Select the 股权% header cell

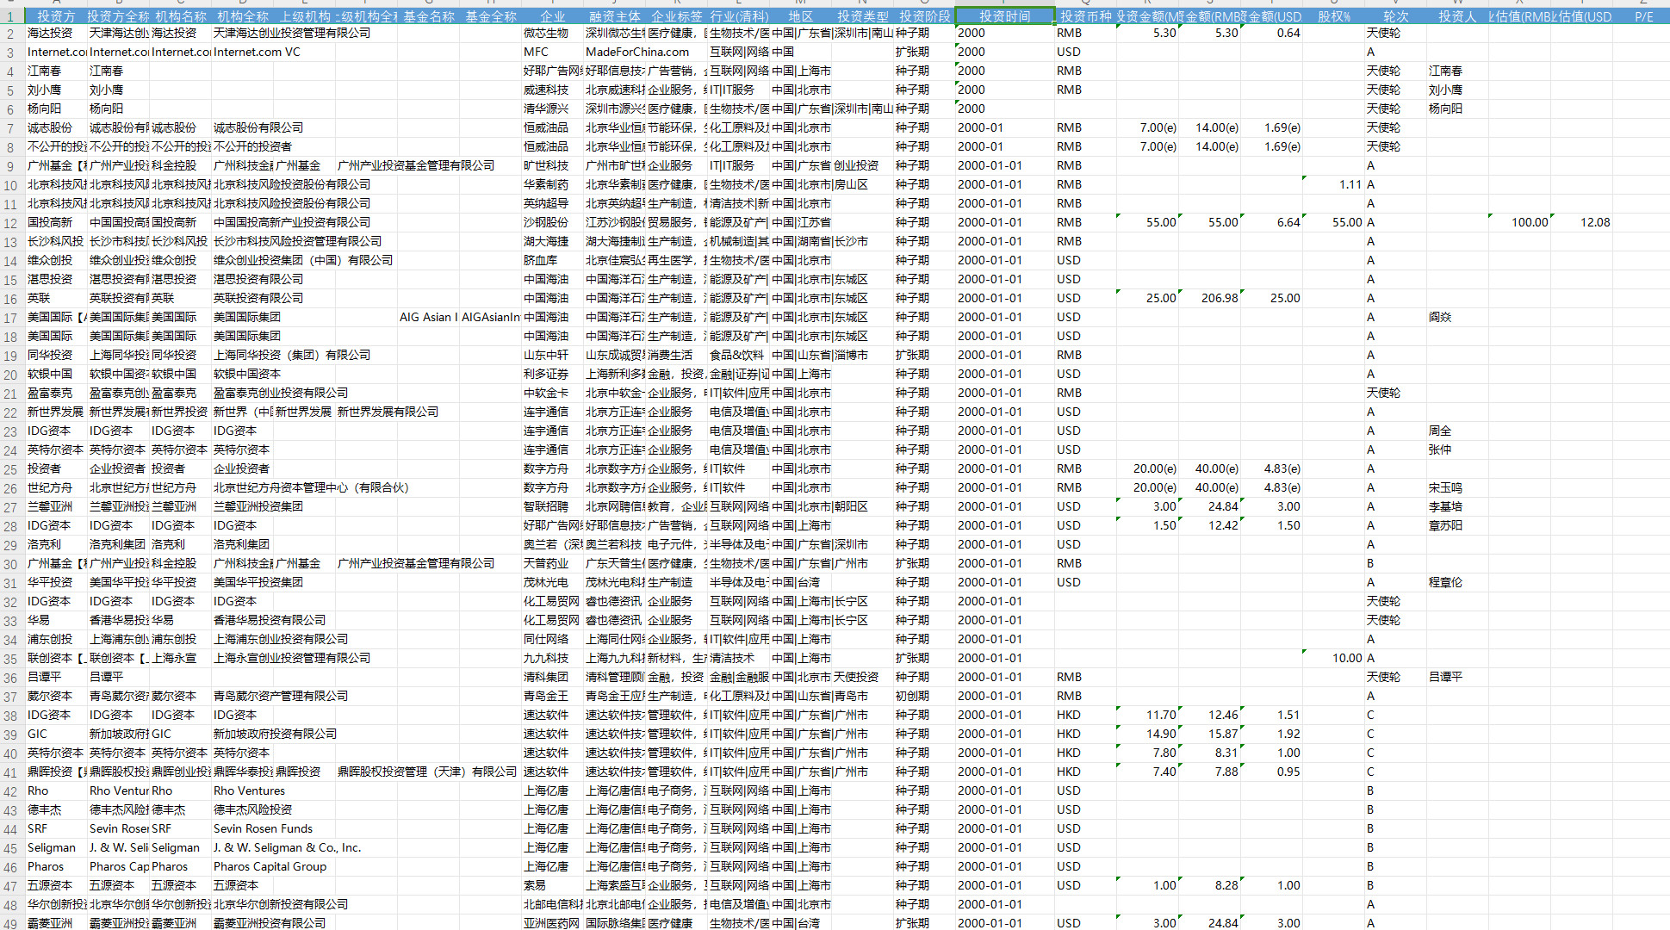[x=1333, y=16]
